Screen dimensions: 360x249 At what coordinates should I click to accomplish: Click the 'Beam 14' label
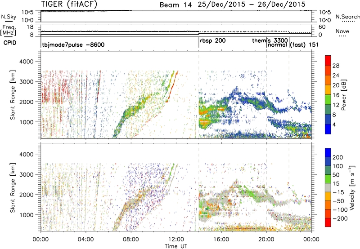(175, 5)
